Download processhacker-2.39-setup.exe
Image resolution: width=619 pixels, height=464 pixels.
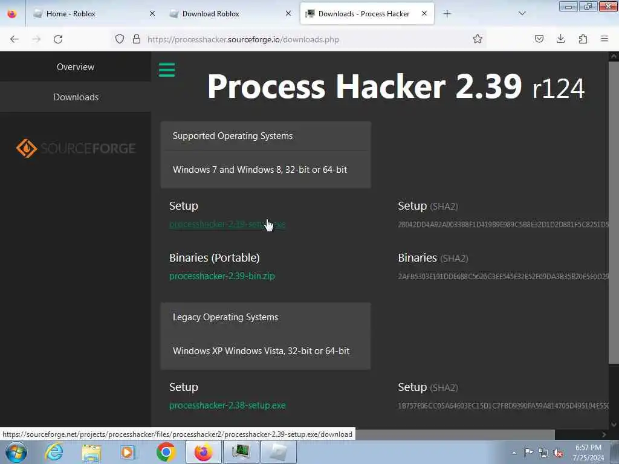(x=227, y=224)
